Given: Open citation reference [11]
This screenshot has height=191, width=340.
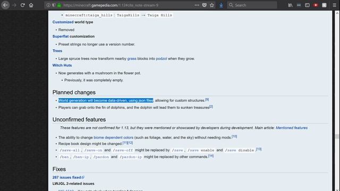Looking at the screenshot, I should [125, 143].
